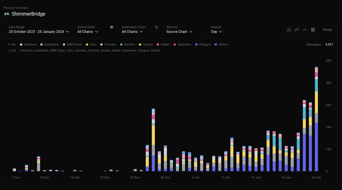The height and width of the screenshot is (190, 342).
Task: Click the 500 y-axis value
Action: tap(329, 61)
